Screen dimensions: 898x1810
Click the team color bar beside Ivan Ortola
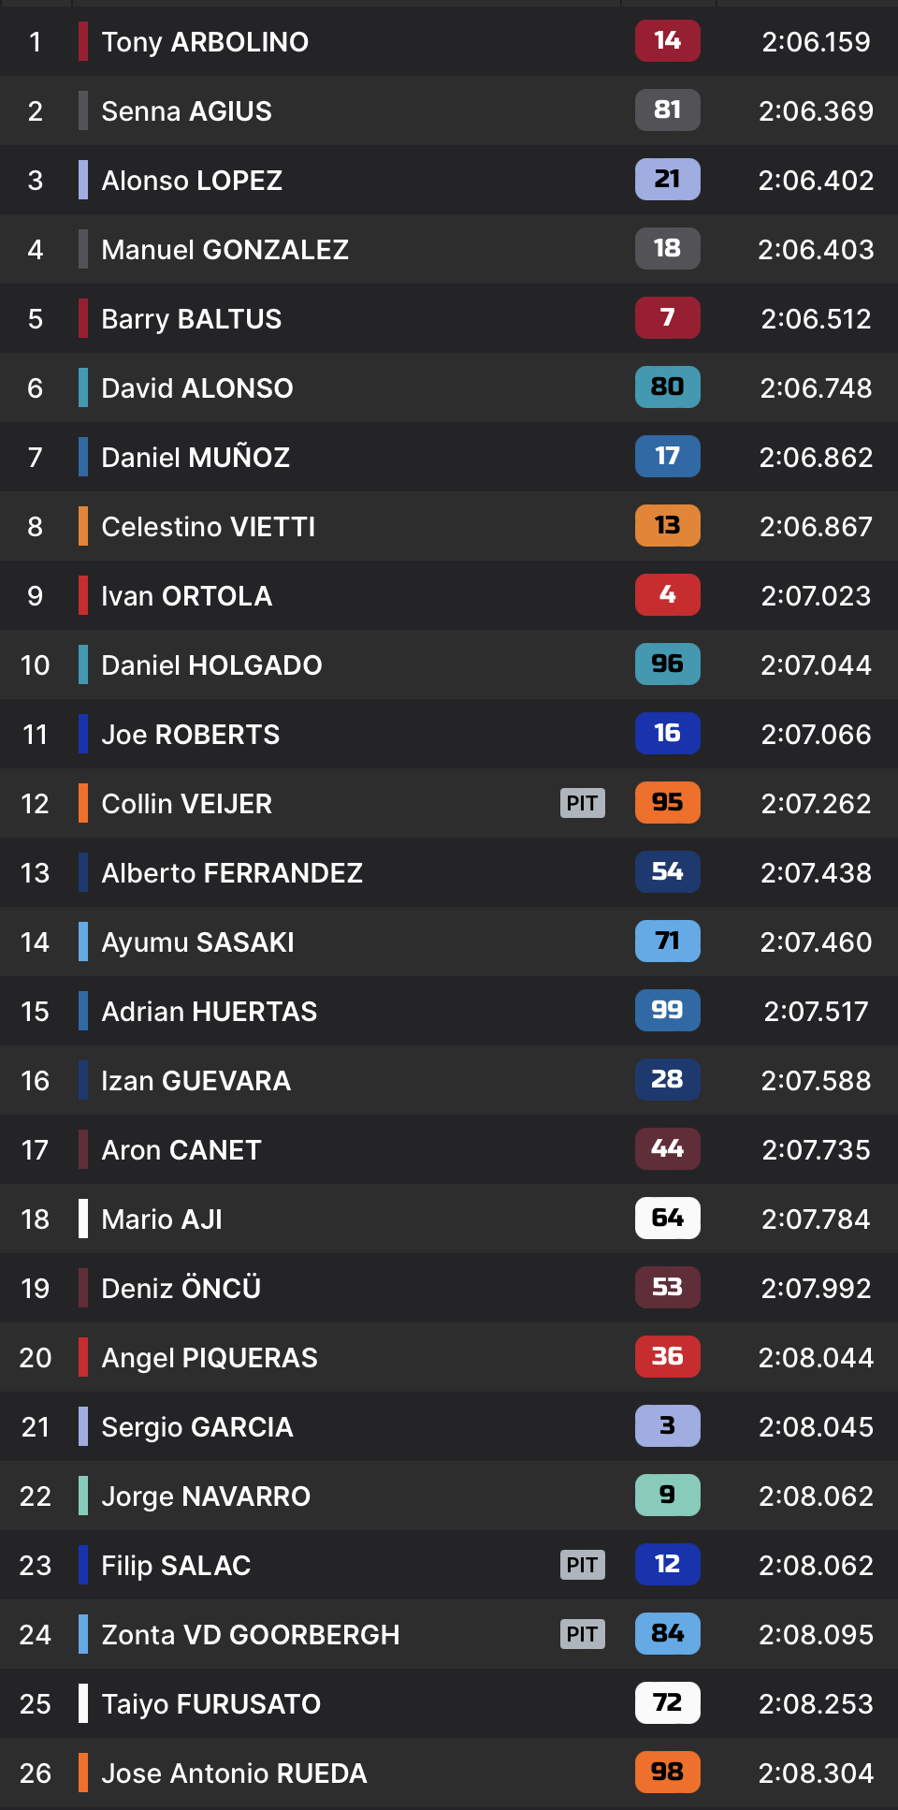[83, 595]
